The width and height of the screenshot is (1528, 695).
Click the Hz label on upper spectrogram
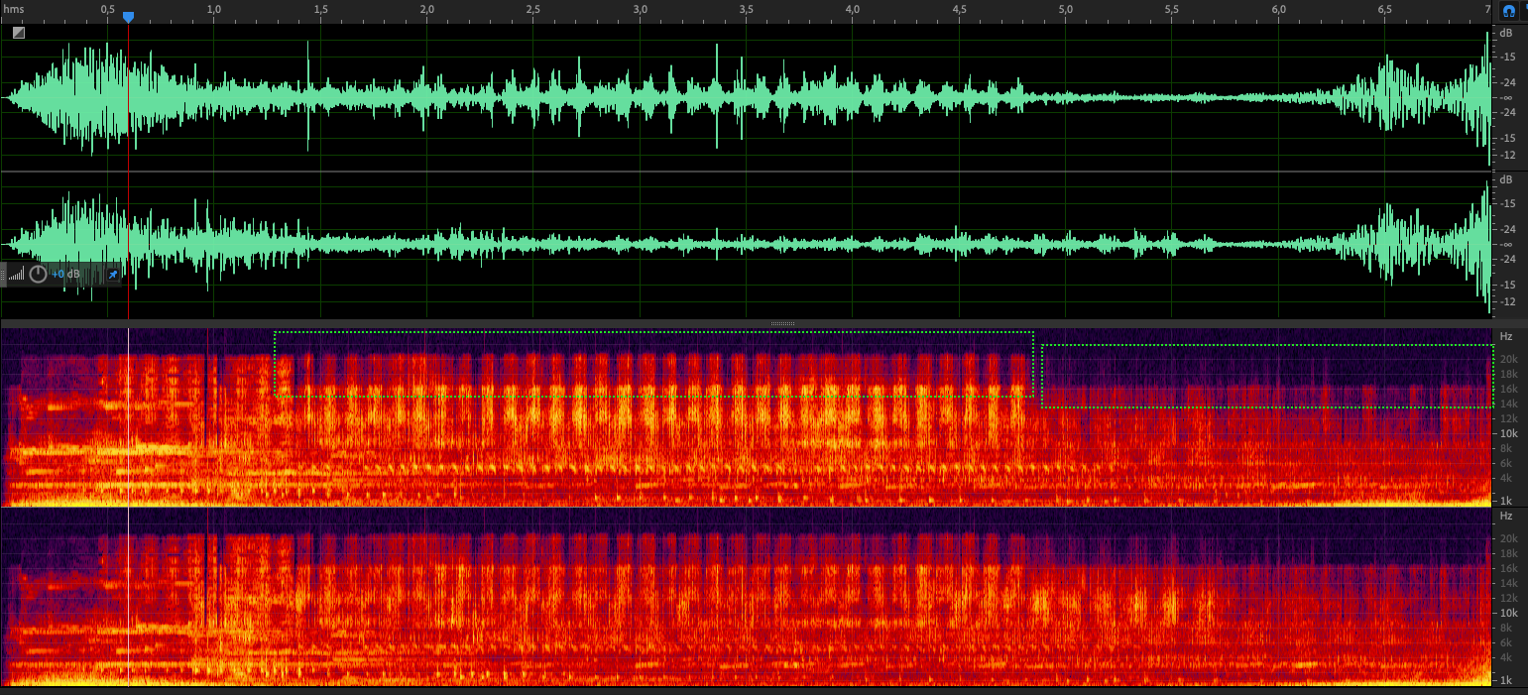1506,337
